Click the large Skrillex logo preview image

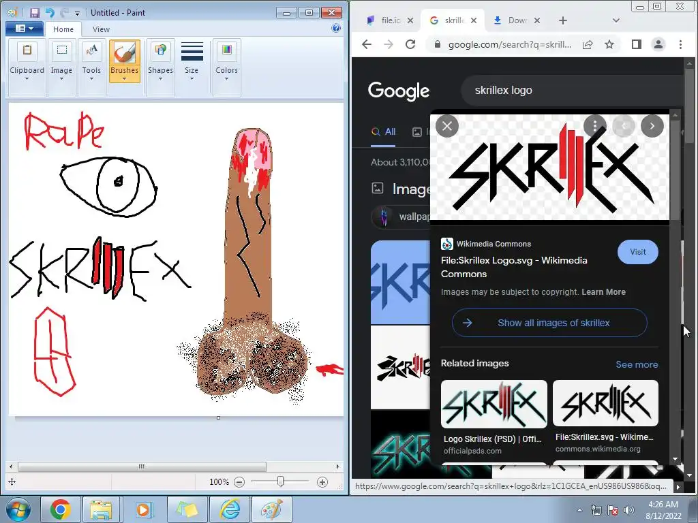click(x=550, y=168)
